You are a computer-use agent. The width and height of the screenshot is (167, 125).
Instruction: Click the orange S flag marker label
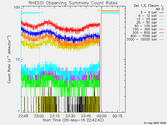tap(99, 10)
